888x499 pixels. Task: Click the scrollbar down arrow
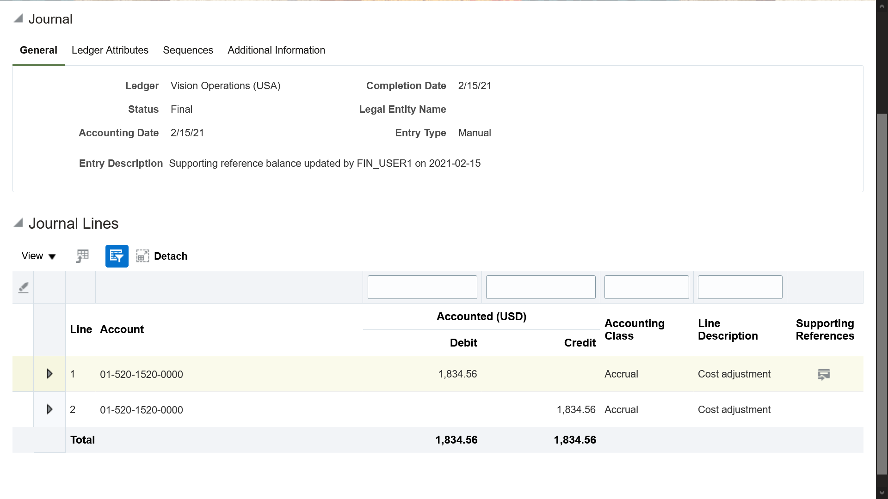click(x=882, y=493)
